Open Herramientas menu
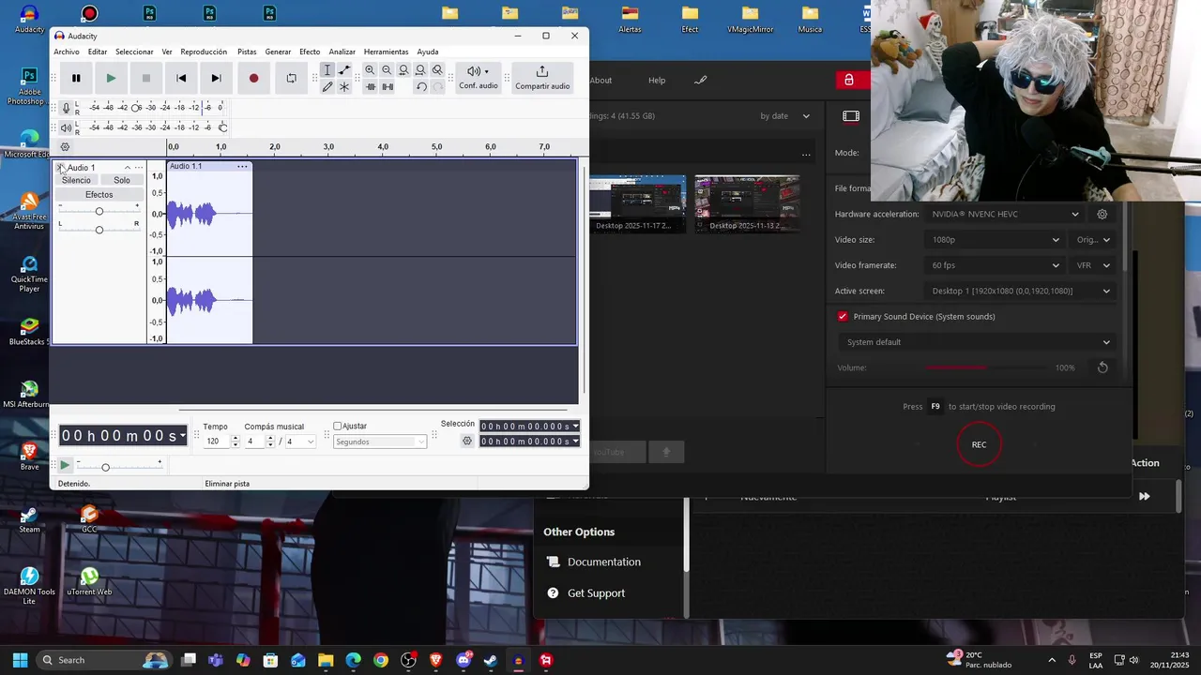1201x675 pixels. [387, 52]
